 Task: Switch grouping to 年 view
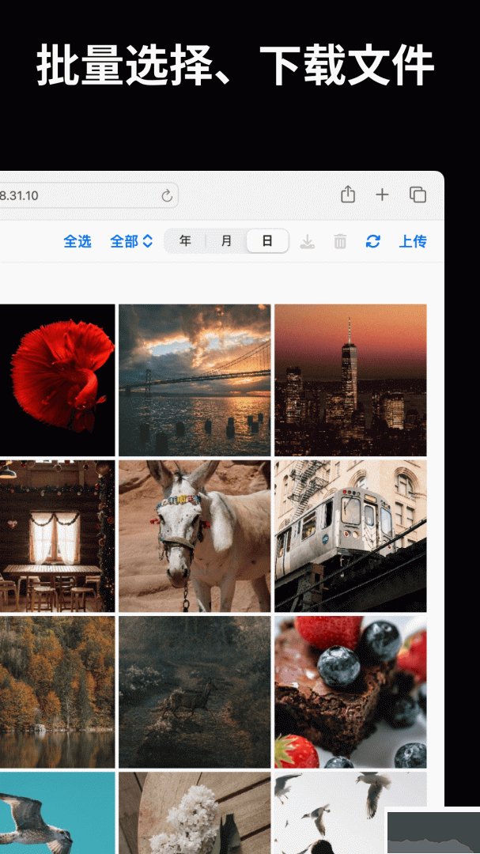[x=185, y=241]
